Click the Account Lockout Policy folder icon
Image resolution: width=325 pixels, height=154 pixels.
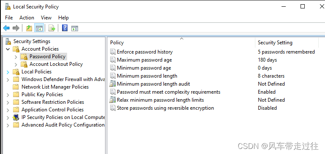point(24,64)
